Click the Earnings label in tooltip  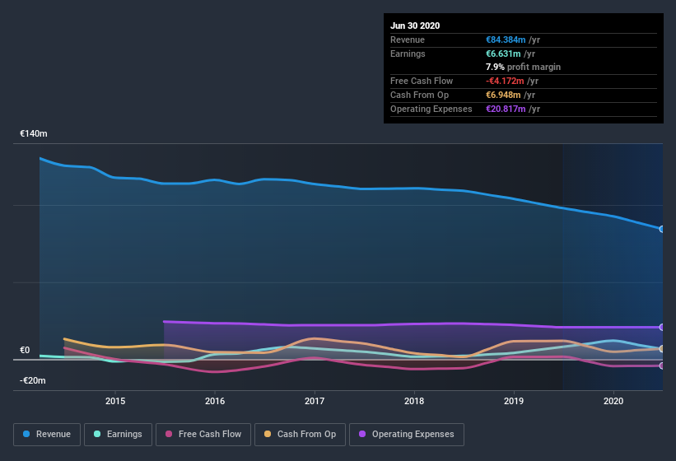coord(408,54)
